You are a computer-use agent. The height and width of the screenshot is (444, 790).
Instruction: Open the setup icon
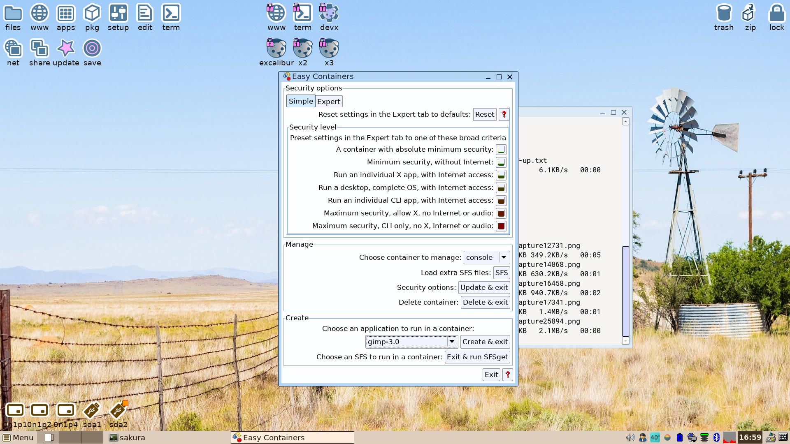click(118, 17)
